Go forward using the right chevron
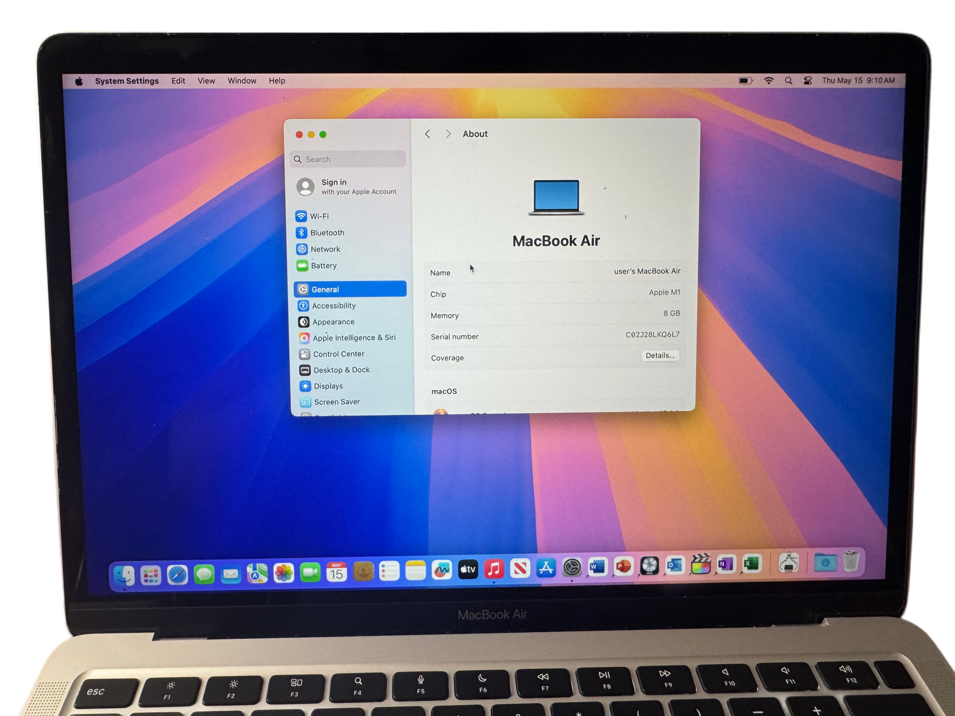 point(448,134)
